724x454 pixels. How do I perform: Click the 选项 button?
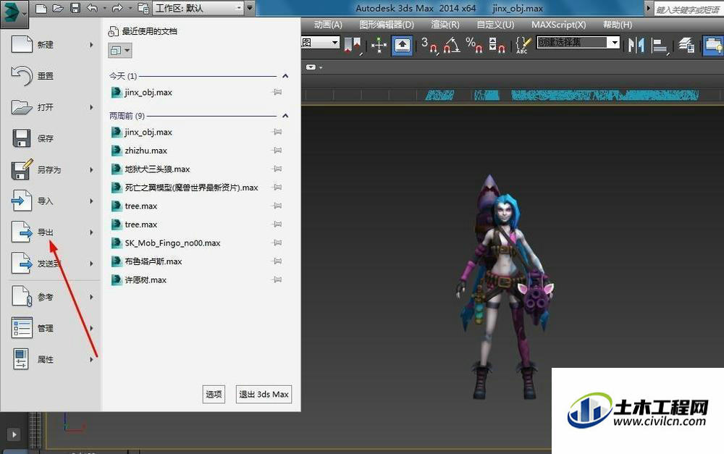click(214, 395)
